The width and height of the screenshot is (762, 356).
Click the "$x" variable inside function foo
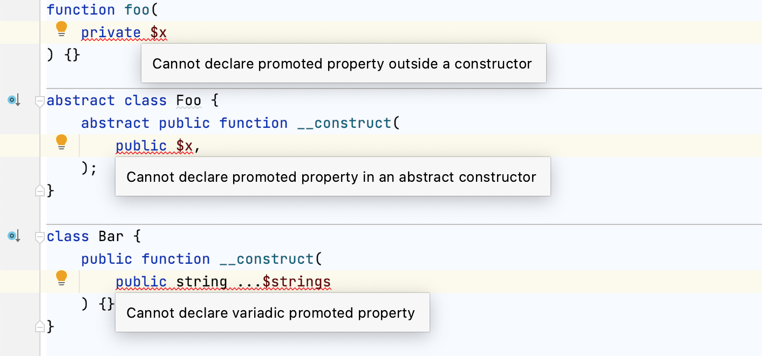159,32
